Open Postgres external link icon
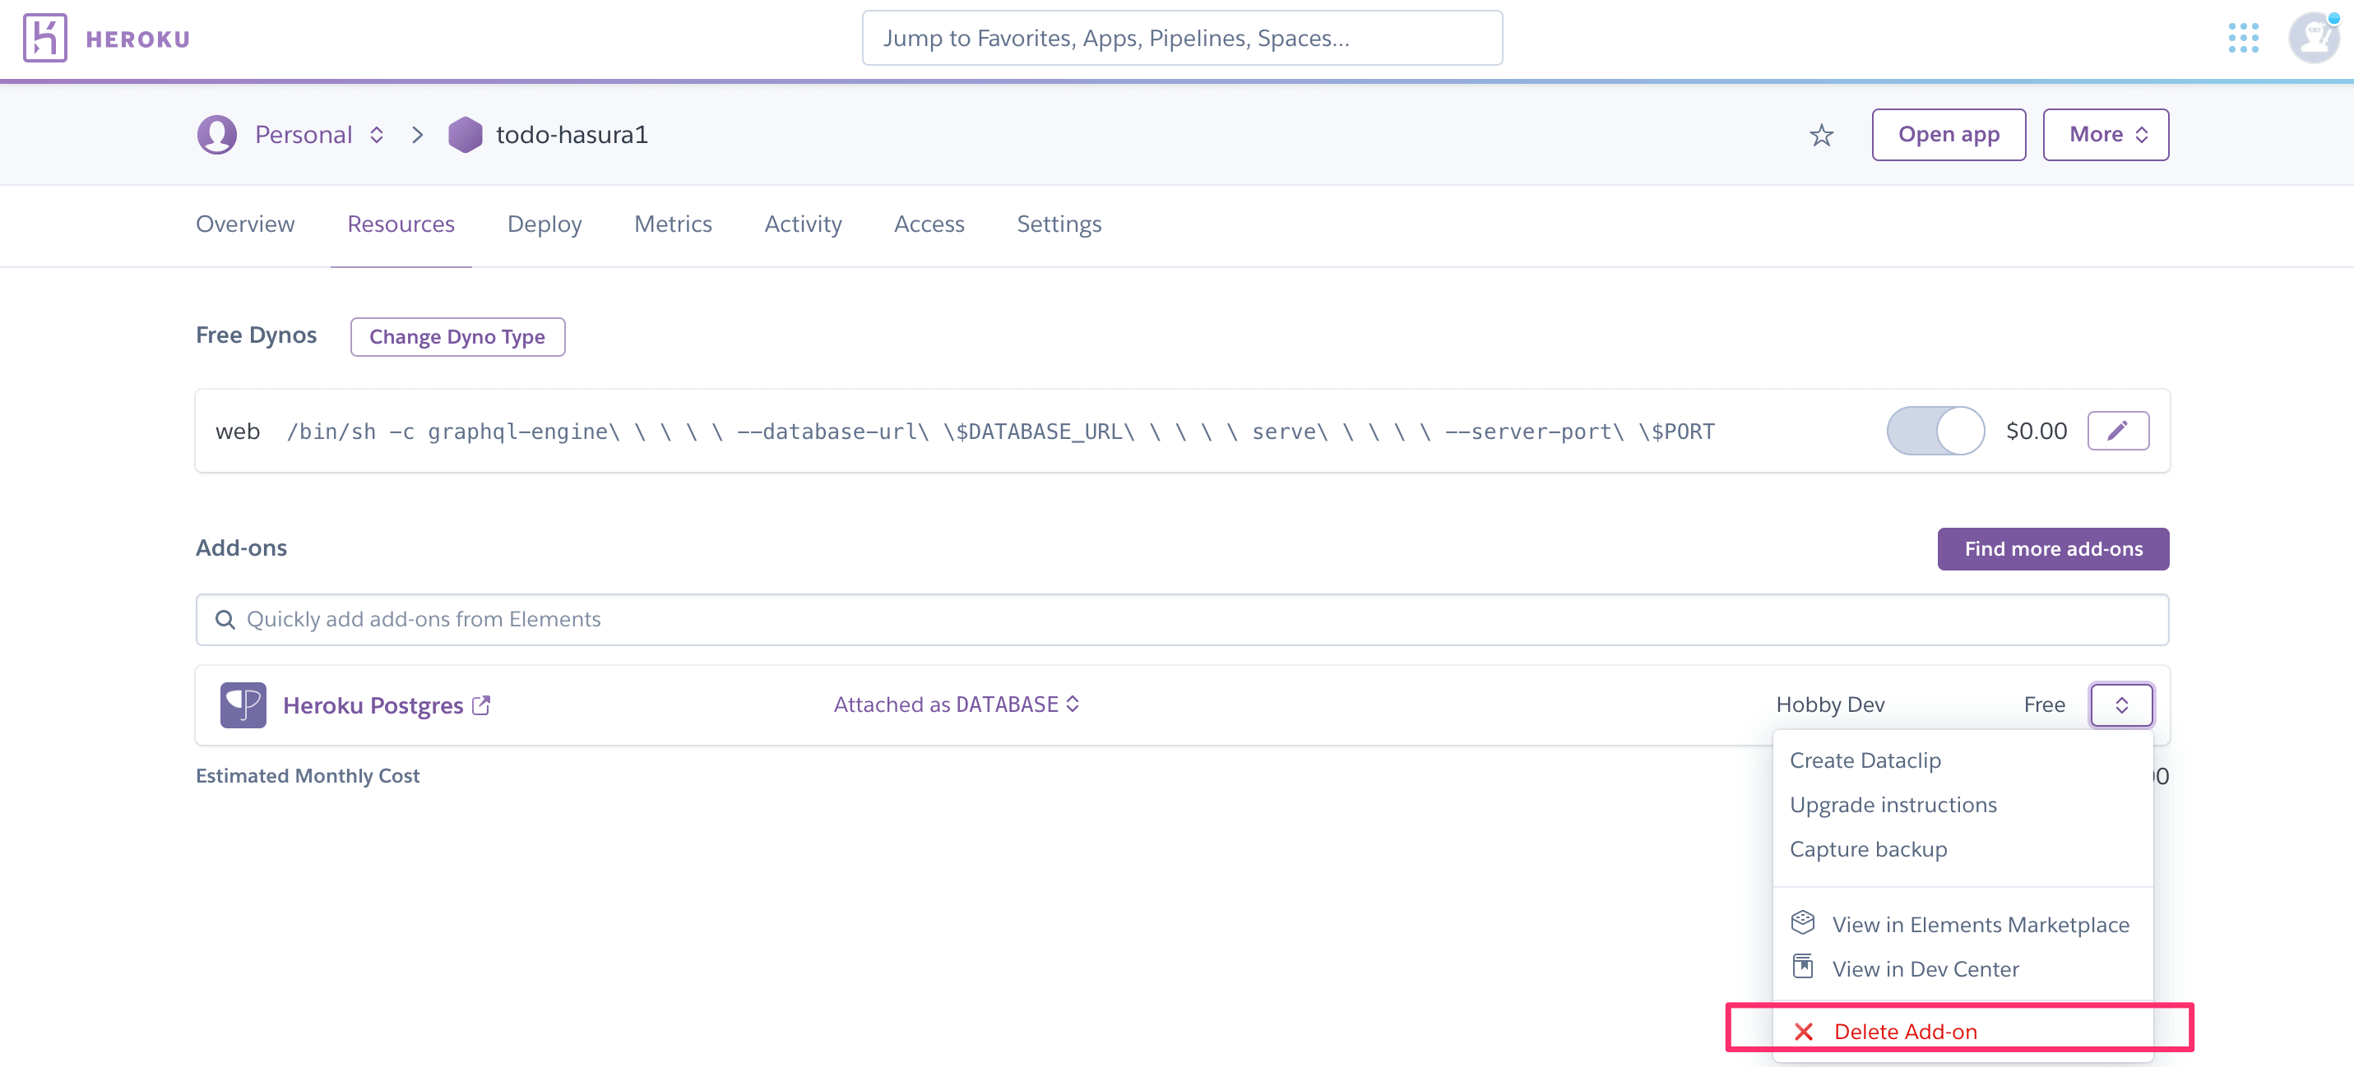This screenshot has height=1067, width=2354. 482,705
